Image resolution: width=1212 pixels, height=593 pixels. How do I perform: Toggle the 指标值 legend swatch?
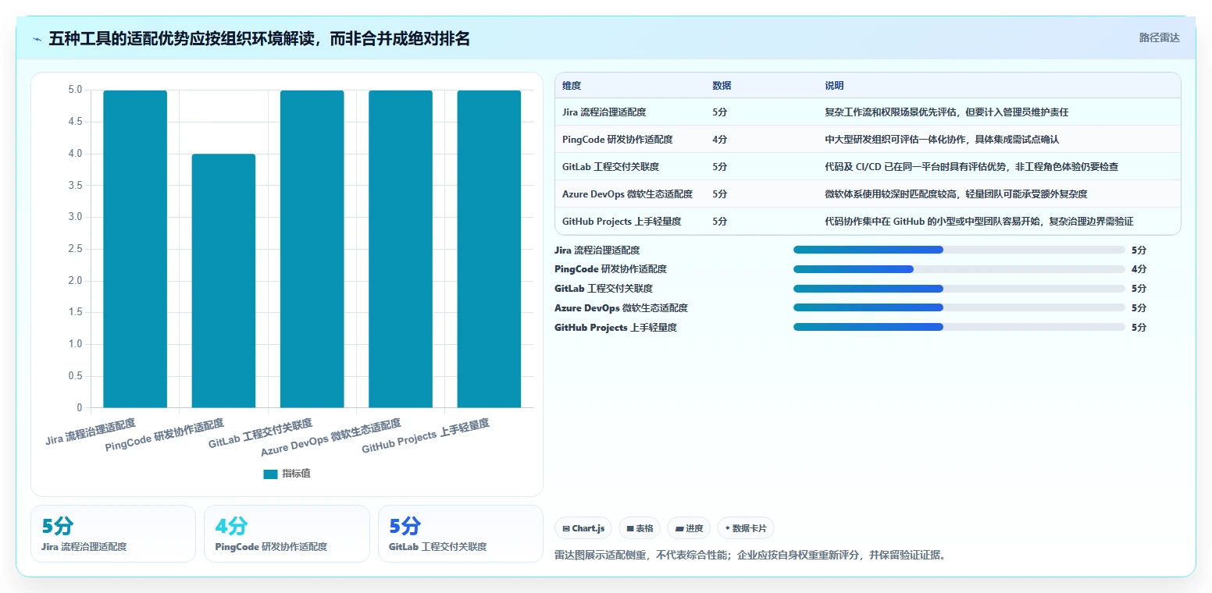pyautogui.click(x=270, y=474)
